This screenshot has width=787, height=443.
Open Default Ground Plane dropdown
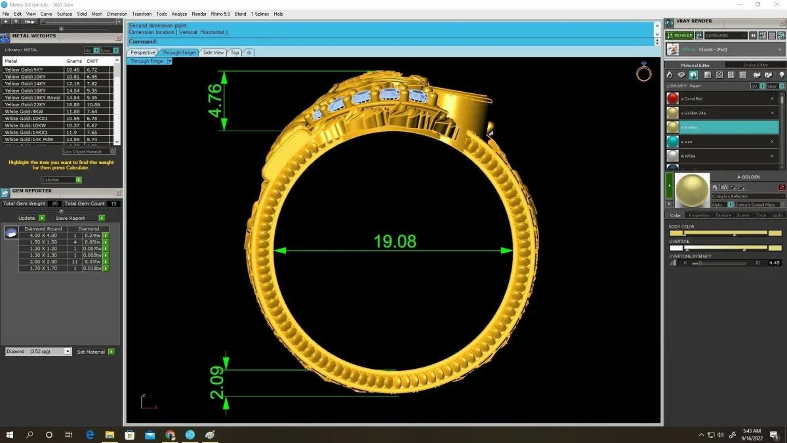click(759, 205)
